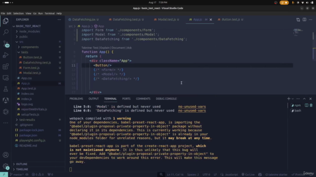Expand the public folder
This screenshot has width=316, height=177.
[23, 36]
